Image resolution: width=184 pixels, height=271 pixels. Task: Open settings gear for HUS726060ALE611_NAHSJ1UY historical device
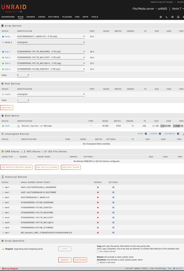tap(113, 197)
